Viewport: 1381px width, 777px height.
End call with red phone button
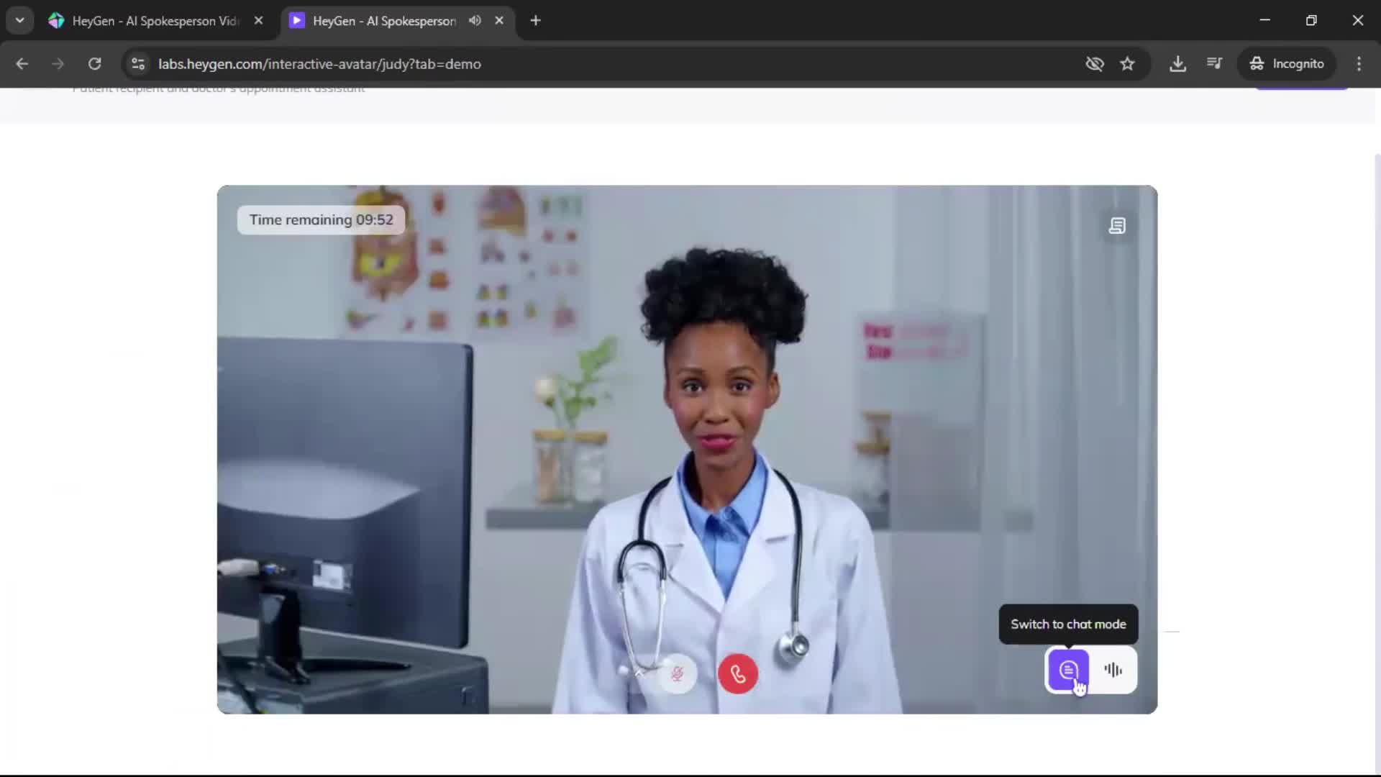click(x=737, y=674)
